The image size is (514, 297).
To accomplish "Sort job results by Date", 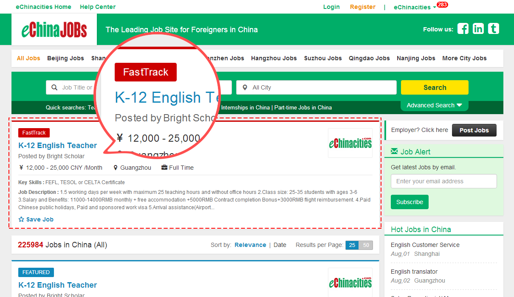I will [280, 245].
